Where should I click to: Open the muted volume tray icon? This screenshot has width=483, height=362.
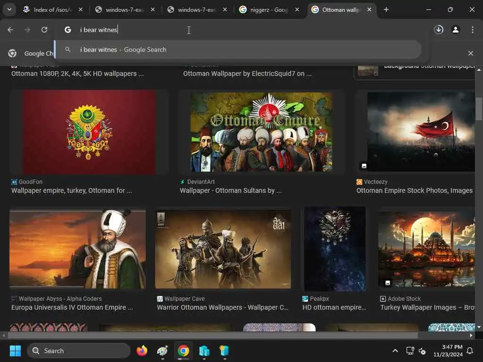click(422, 351)
